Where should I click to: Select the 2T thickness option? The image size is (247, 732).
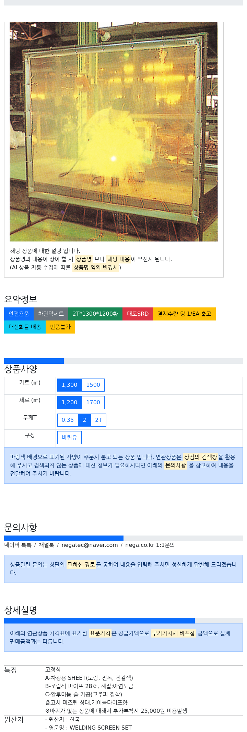point(98,420)
